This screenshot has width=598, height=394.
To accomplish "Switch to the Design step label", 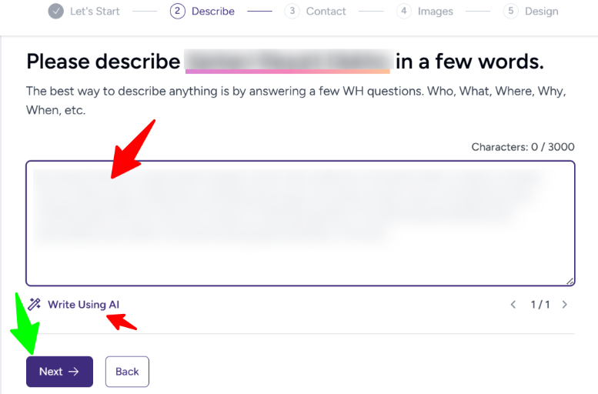I will (541, 12).
